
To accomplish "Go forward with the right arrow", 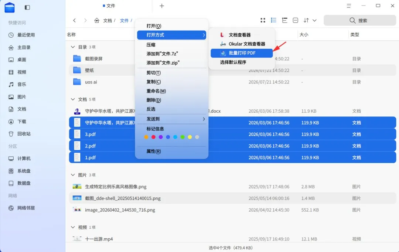I will (x=85, y=20).
